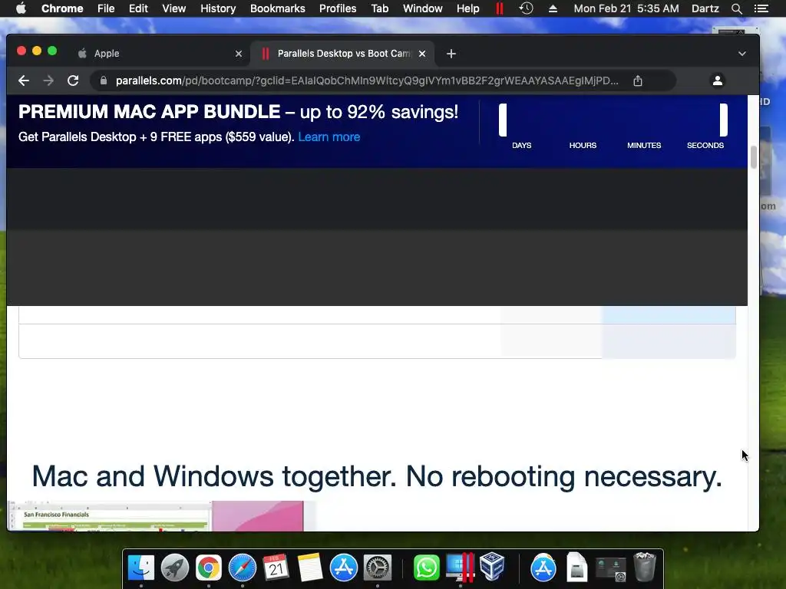Open the Bookmarks menu
The width and height of the screenshot is (786, 589).
[x=278, y=8]
